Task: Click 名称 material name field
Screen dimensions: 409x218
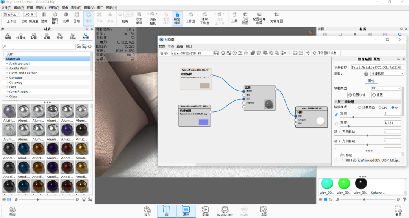Action: 192,53
